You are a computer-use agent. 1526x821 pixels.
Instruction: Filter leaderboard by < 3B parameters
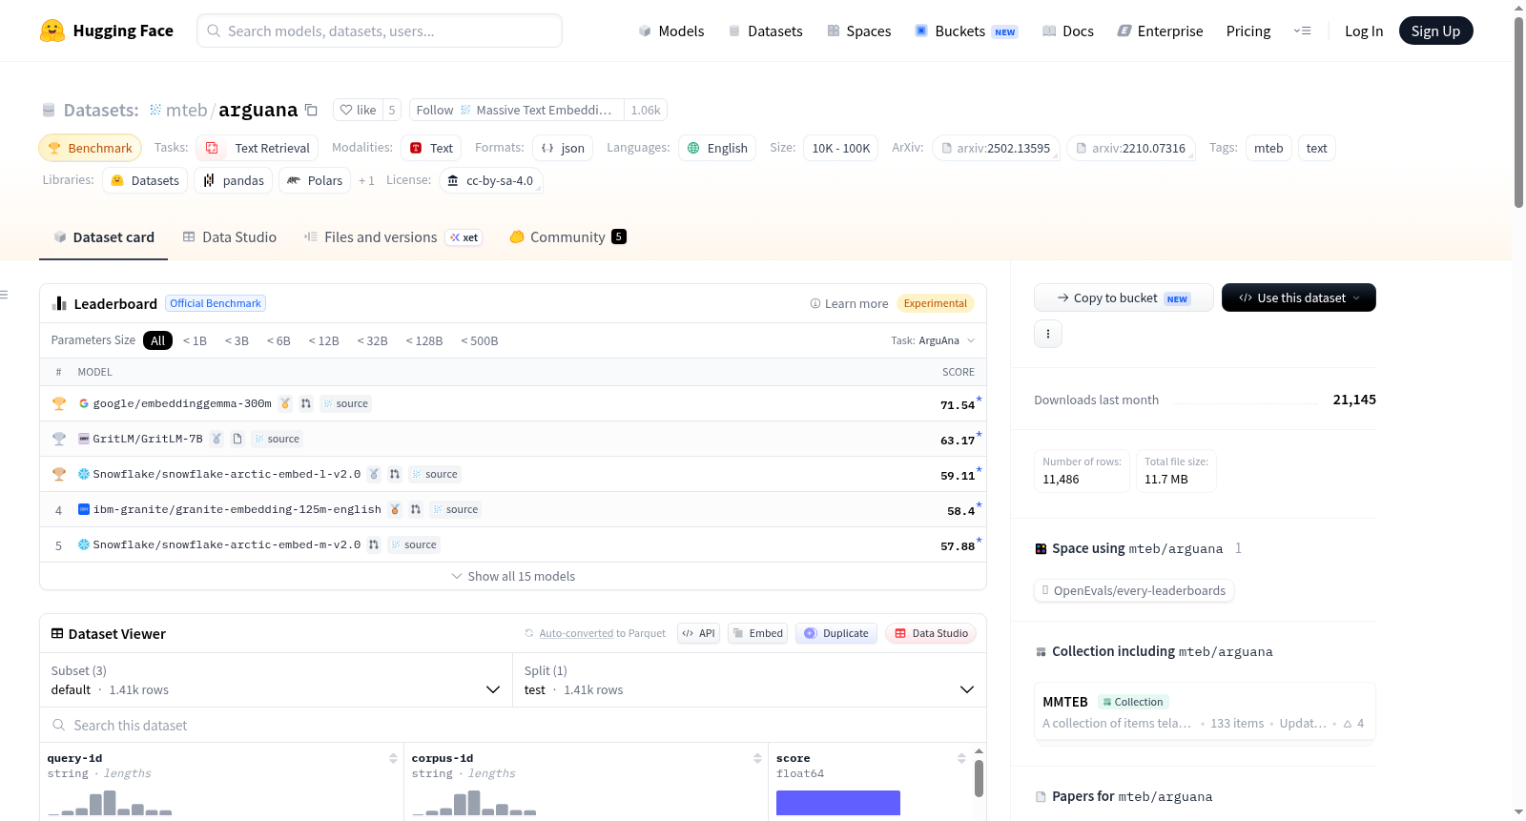pos(237,340)
